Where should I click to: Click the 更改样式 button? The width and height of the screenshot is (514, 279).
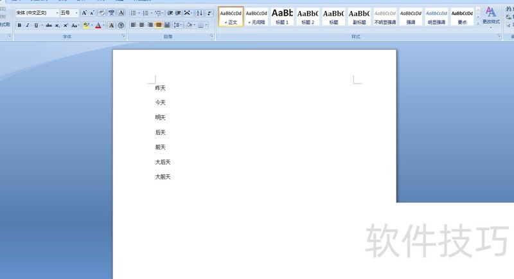[x=491, y=16]
